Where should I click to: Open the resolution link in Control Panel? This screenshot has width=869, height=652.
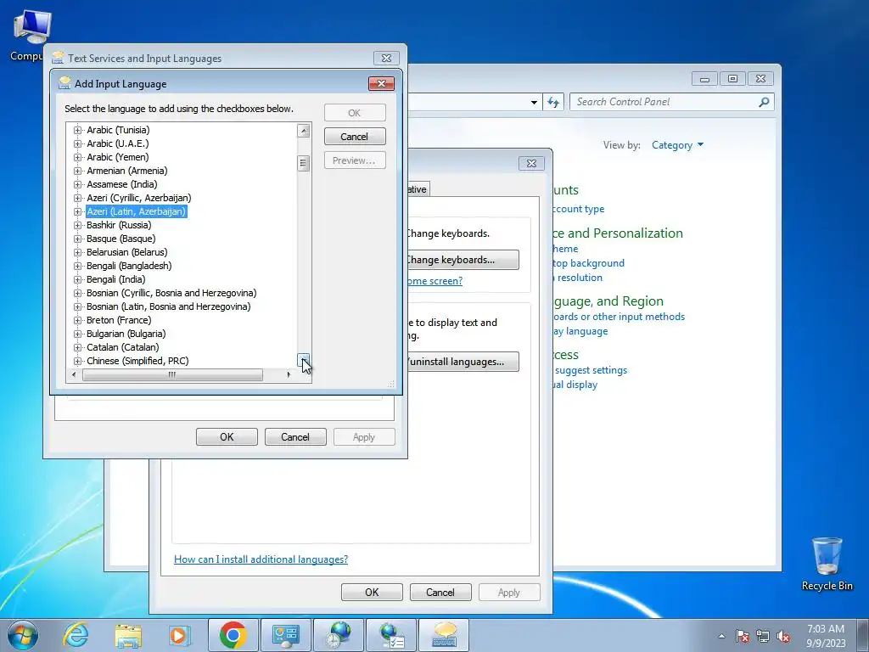(578, 278)
